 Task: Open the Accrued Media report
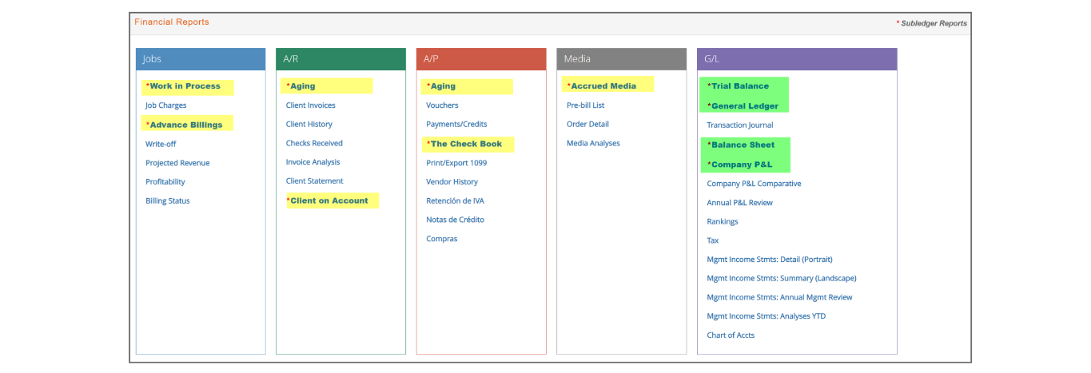click(x=603, y=86)
